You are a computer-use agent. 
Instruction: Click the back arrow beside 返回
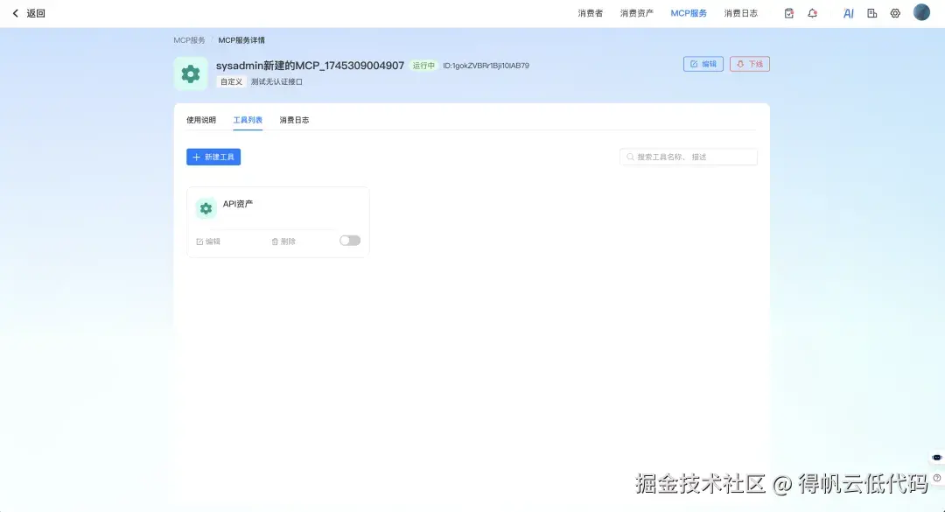point(15,12)
